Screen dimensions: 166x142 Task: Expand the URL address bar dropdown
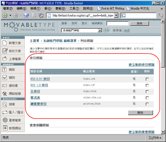point(116,15)
